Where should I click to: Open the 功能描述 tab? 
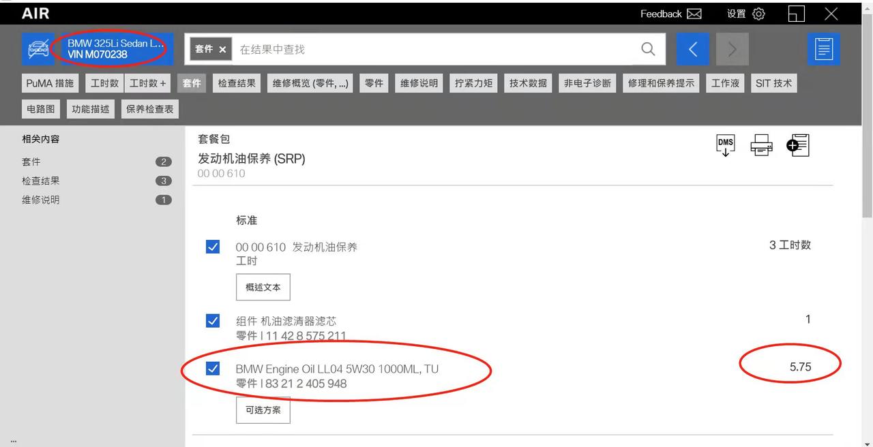[91, 109]
